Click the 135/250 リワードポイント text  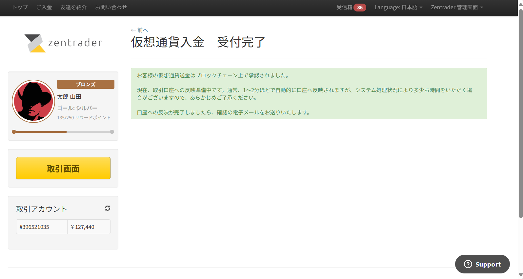pos(84,118)
